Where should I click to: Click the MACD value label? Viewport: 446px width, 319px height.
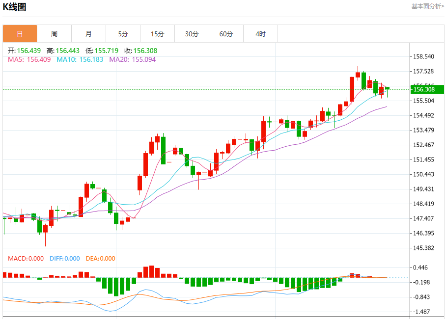(25, 259)
